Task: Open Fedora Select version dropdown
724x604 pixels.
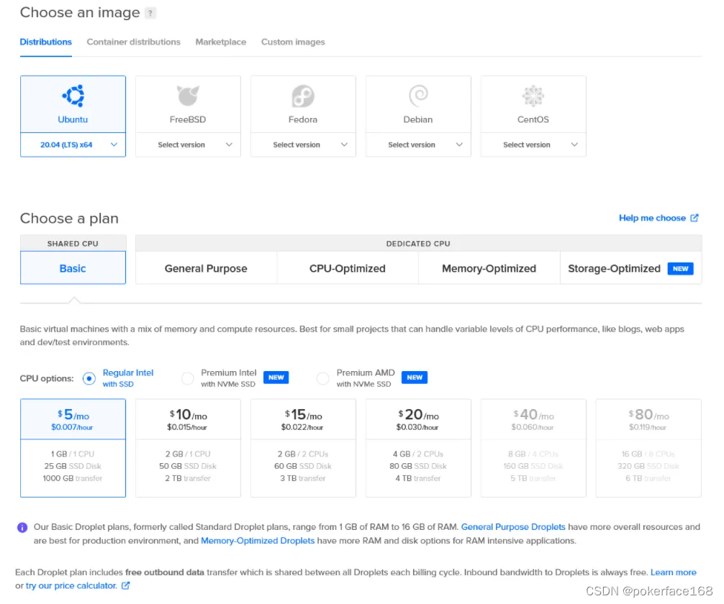Action: click(x=303, y=145)
